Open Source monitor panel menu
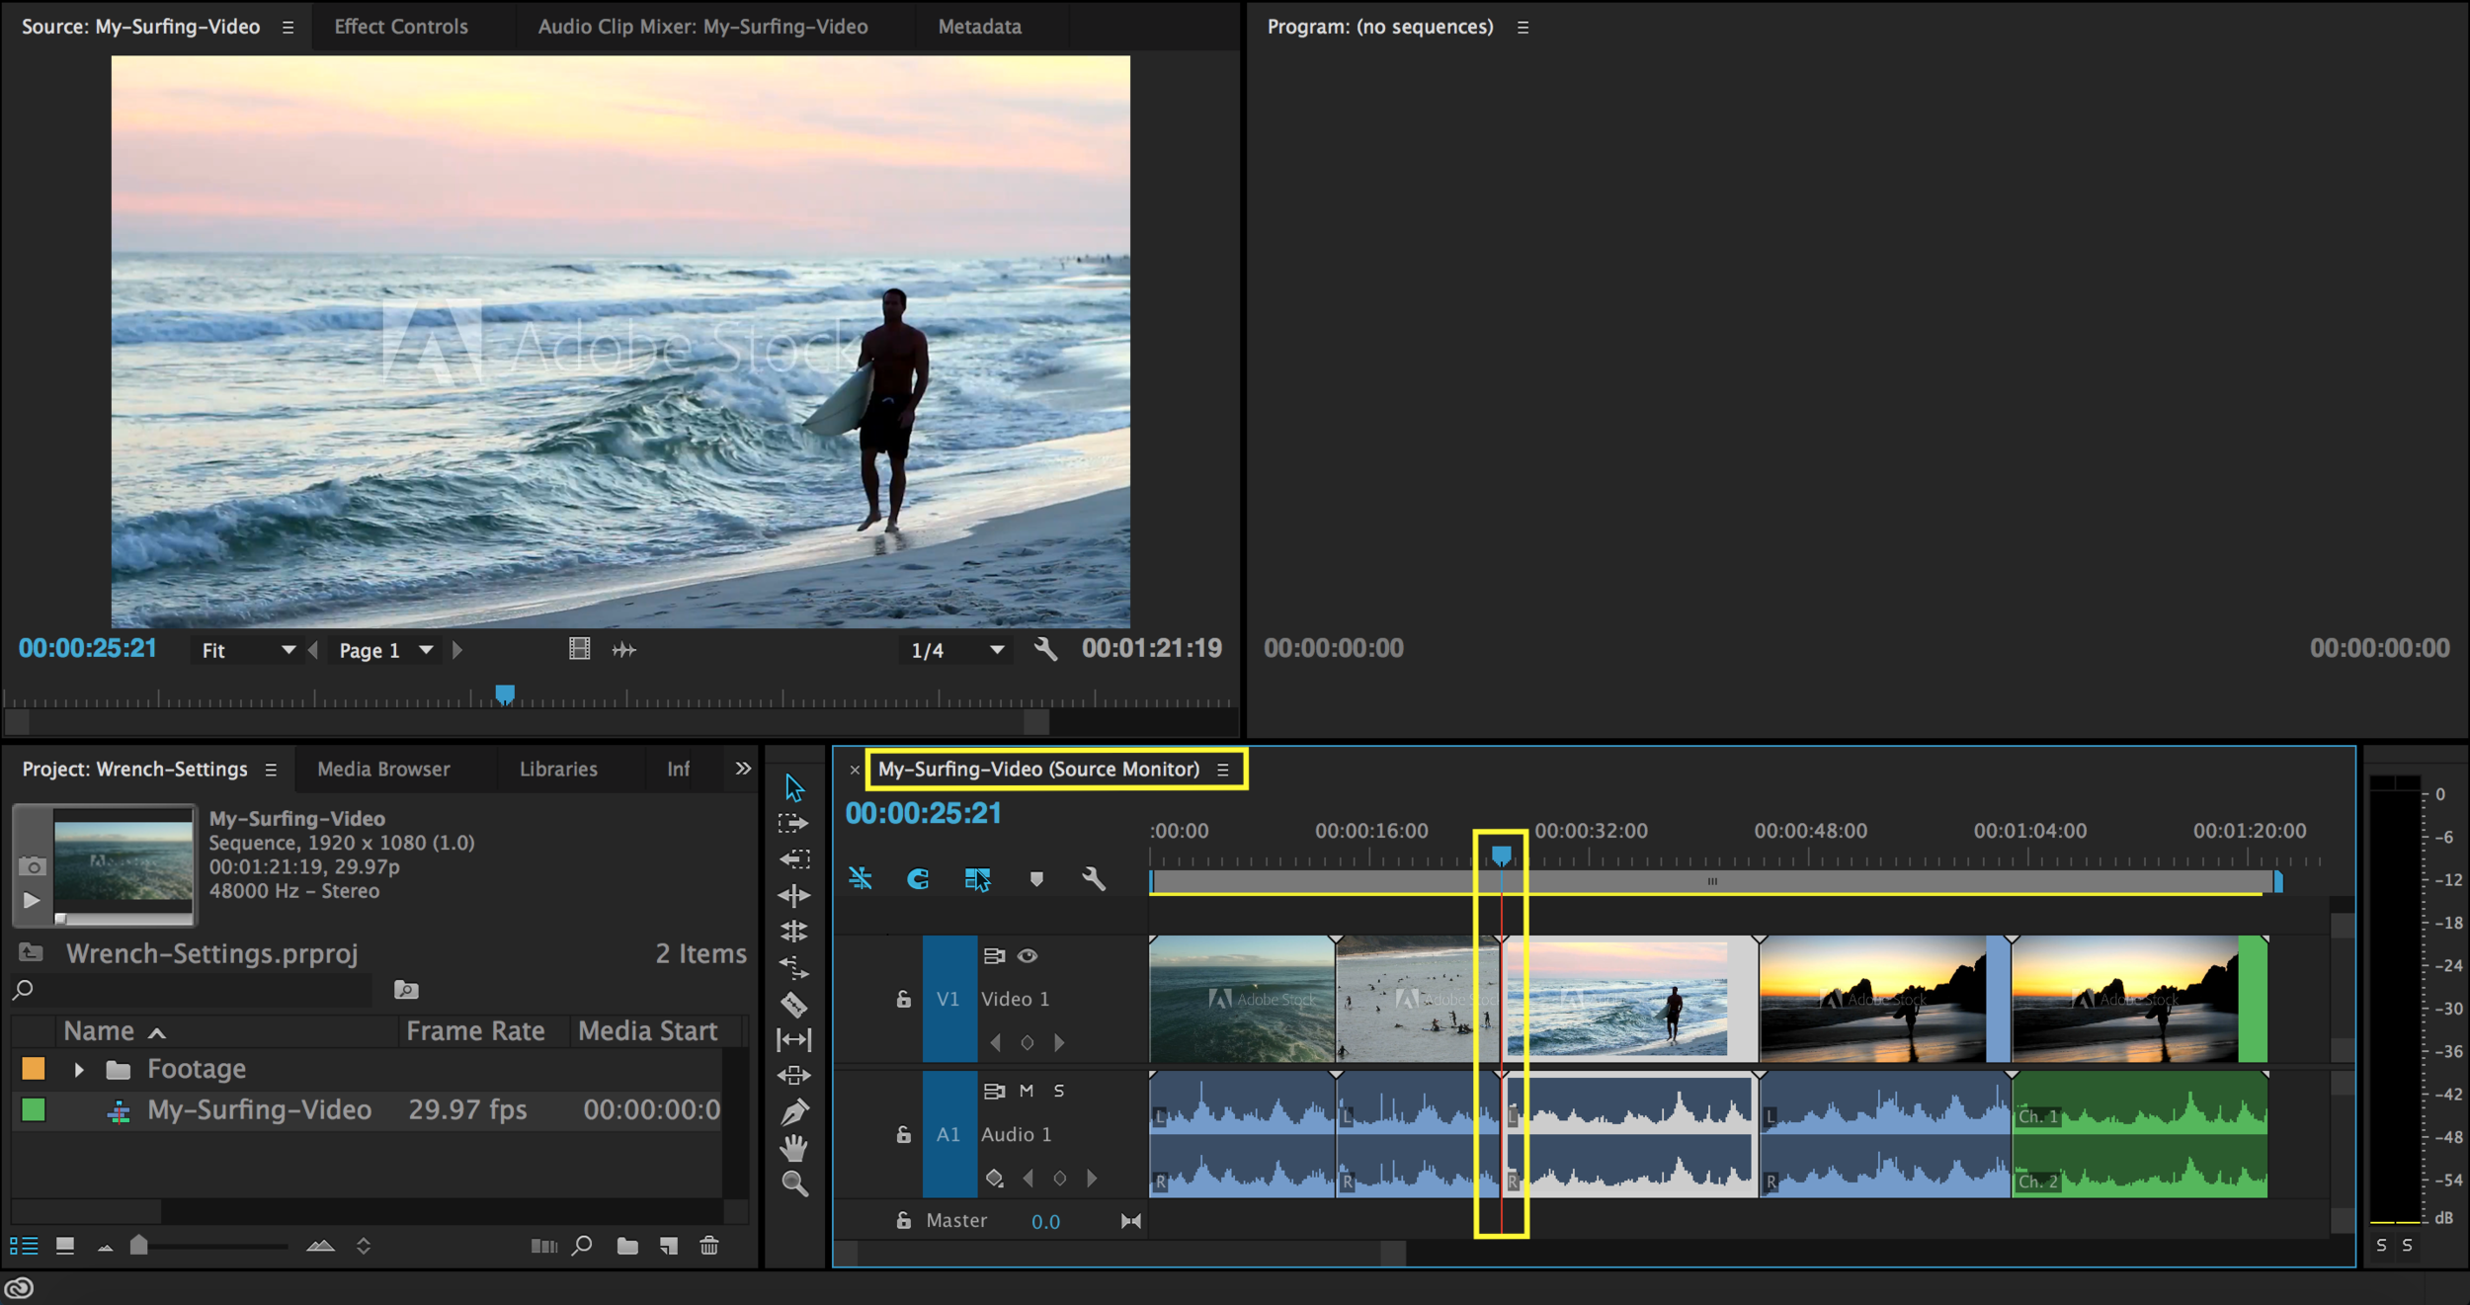Viewport: 2470px width, 1305px height. coord(288,28)
